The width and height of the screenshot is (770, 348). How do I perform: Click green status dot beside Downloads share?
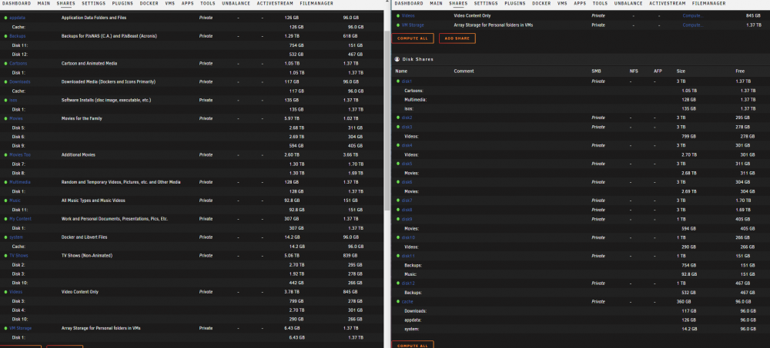click(5, 82)
